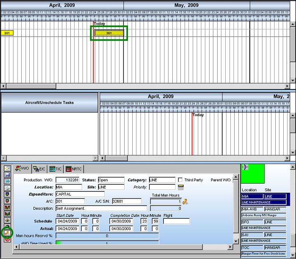The height and width of the screenshot is (259, 296).
Task: Click the Location field showing MIA
Action: [x=69, y=187]
